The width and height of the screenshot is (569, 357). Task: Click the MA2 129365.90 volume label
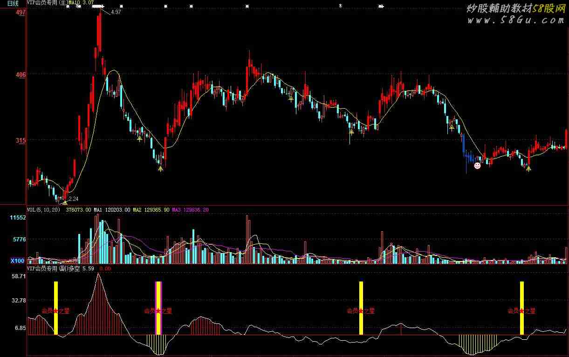(151, 210)
